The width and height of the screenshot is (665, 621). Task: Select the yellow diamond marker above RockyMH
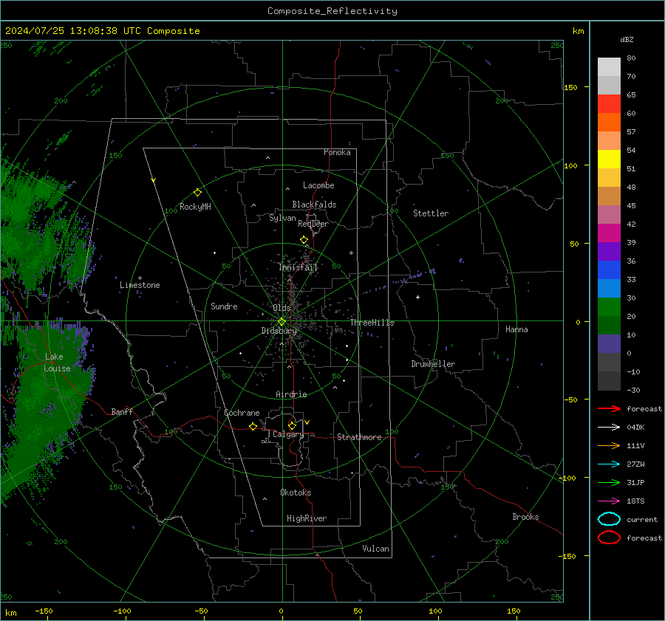pyautogui.click(x=197, y=193)
